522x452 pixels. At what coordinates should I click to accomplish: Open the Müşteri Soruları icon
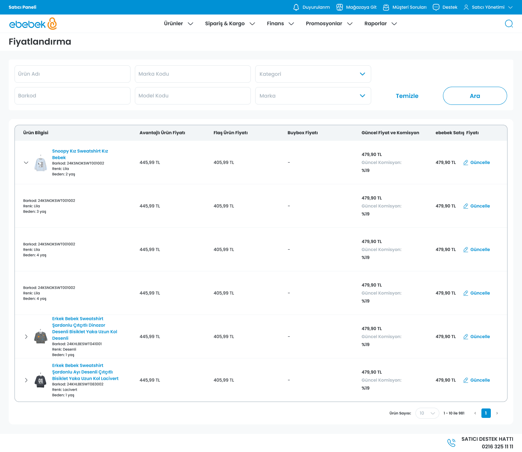tap(386, 7)
